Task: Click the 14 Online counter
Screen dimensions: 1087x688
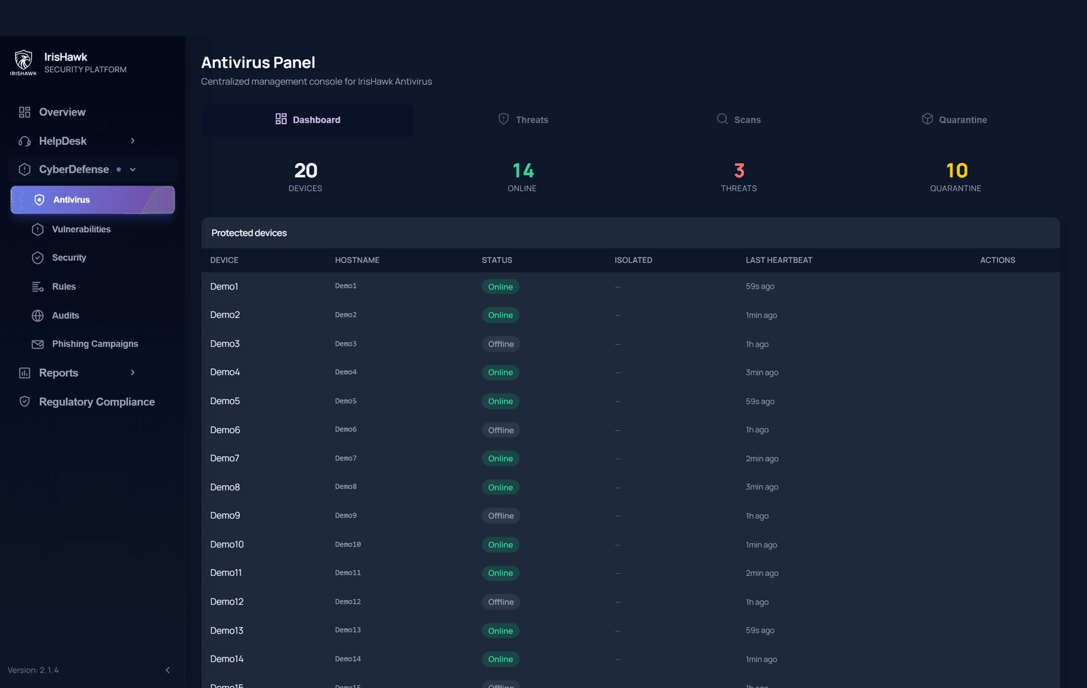Action: coord(522,177)
